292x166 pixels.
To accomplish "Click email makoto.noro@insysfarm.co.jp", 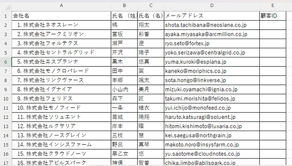I will tap(212, 144).
